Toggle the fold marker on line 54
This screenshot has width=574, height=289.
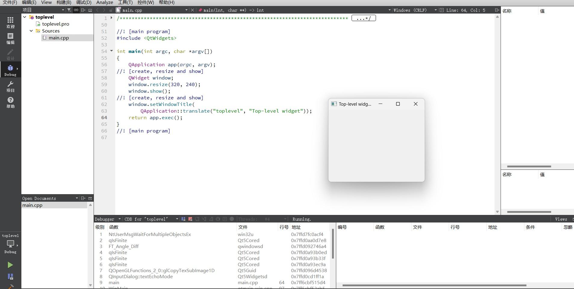[x=111, y=51]
